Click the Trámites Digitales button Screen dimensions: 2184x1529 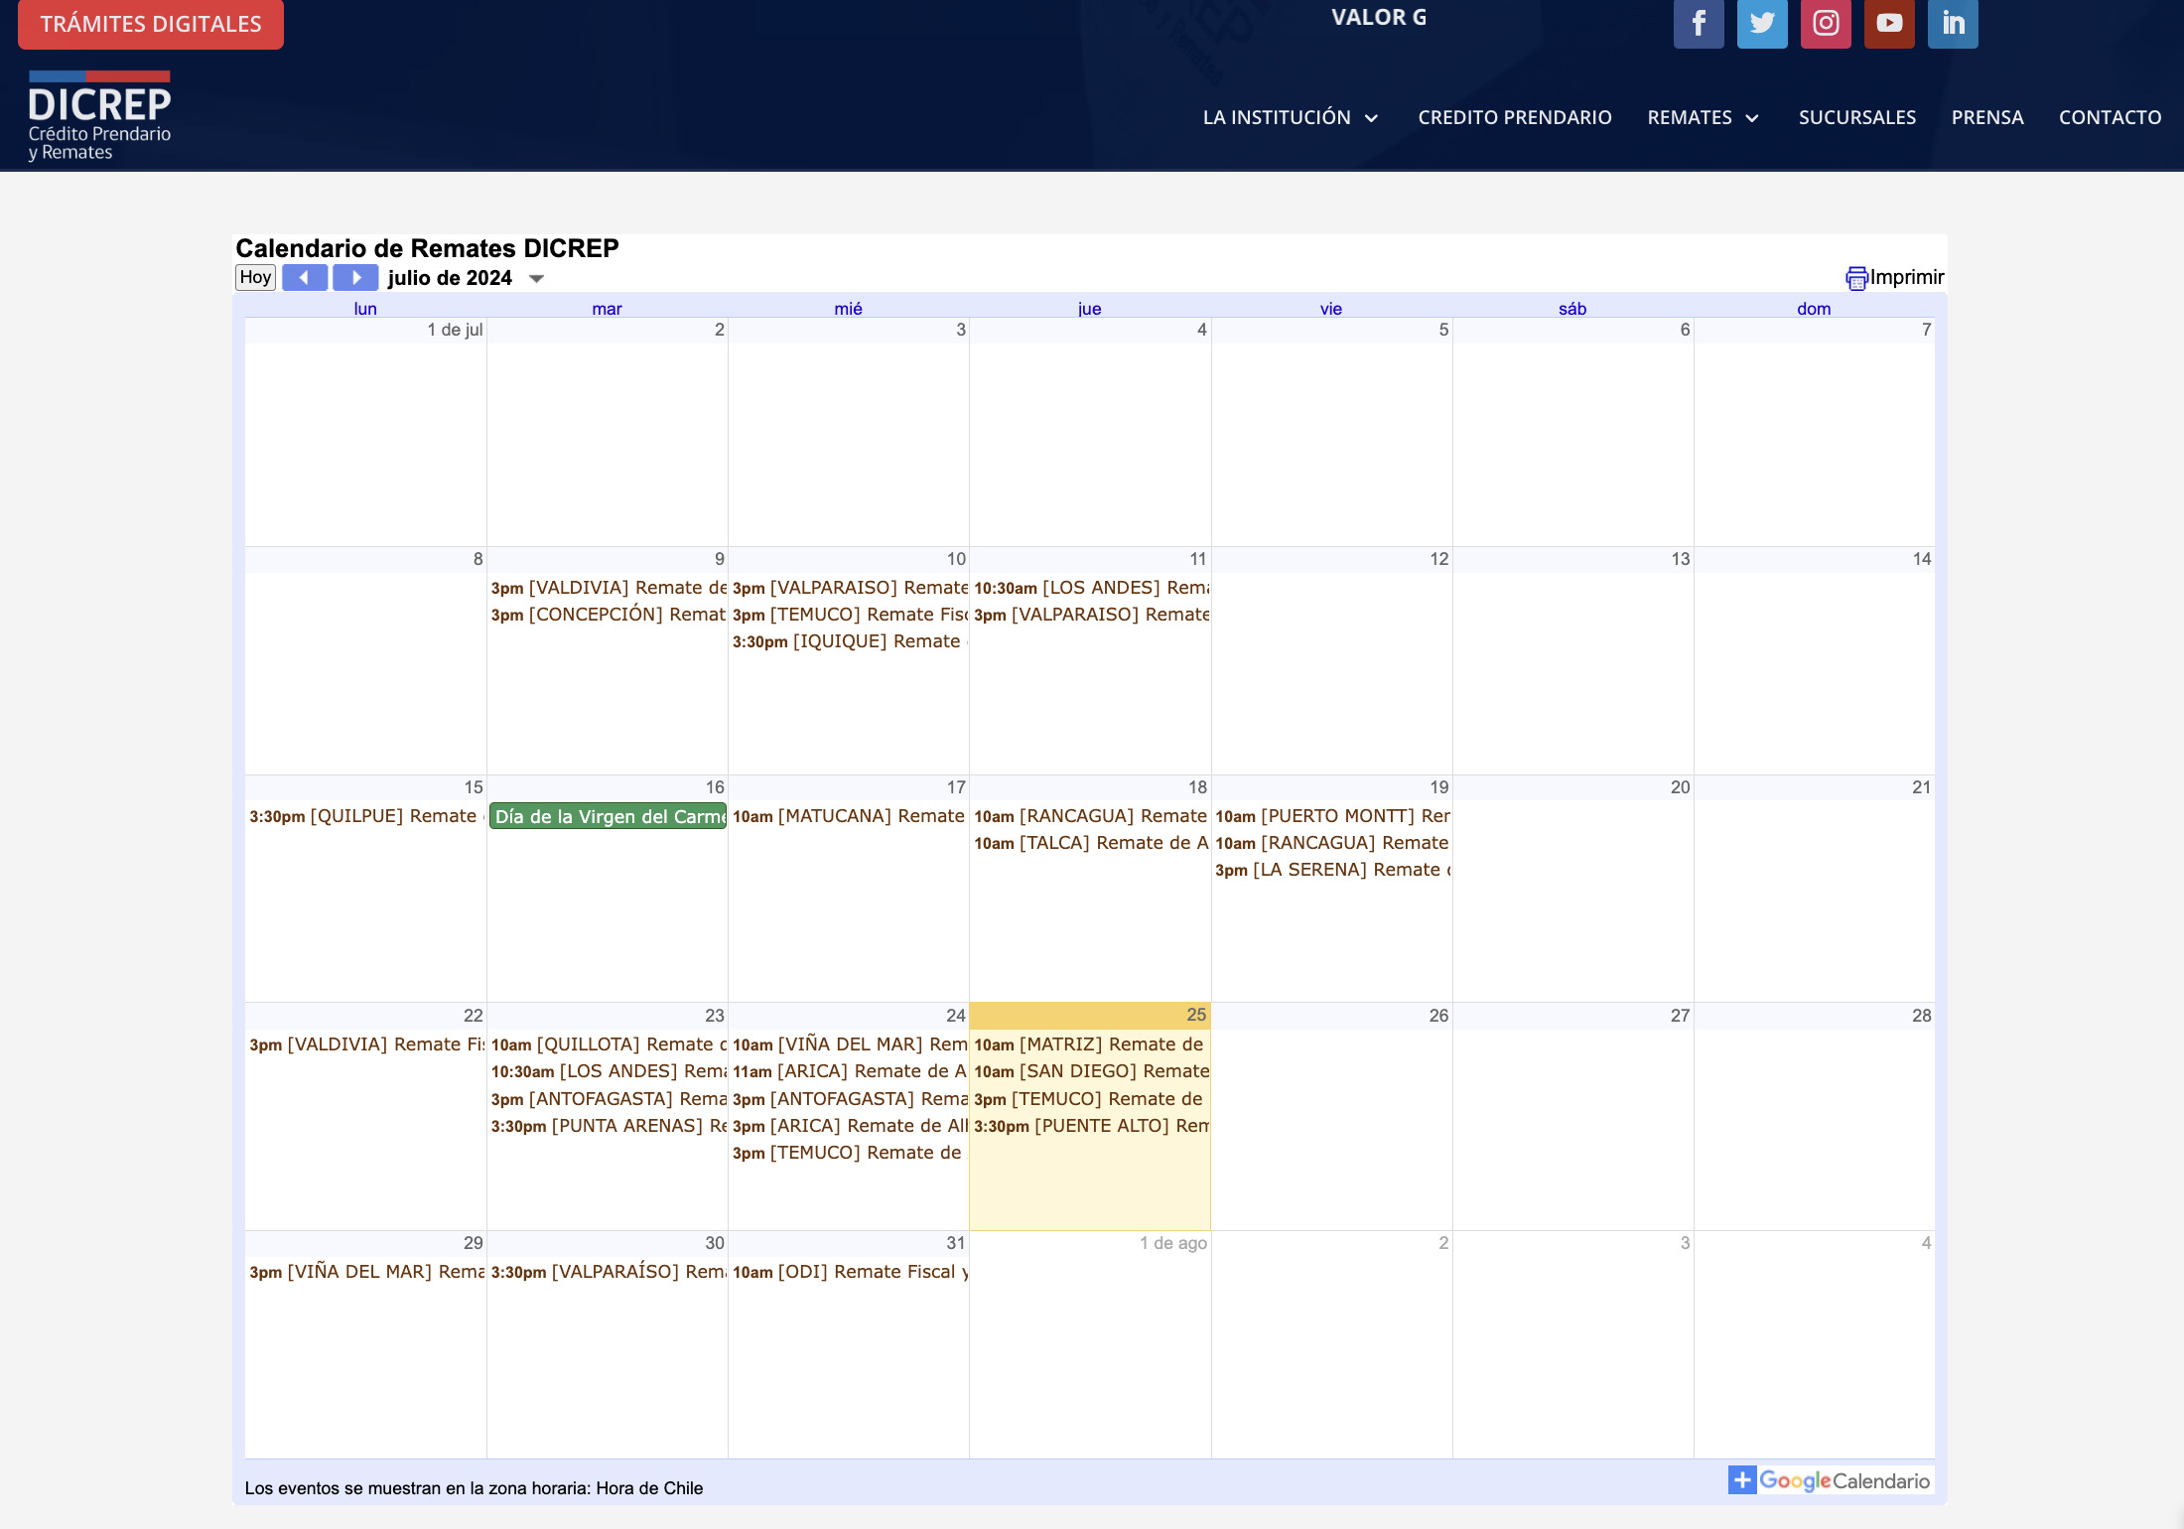pyautogui.click(x=151, y=24)
